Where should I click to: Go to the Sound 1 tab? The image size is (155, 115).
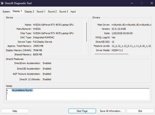[41, 12]
